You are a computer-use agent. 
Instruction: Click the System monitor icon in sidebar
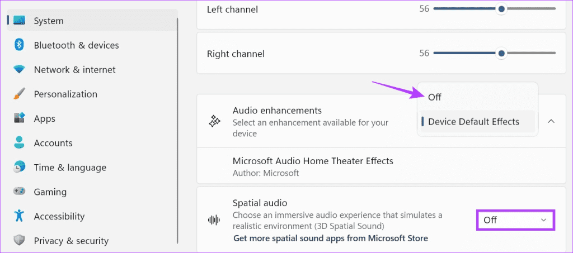point(19,21)
